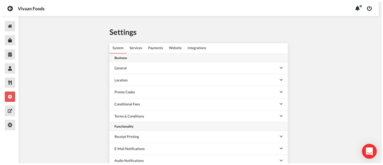383x165 pixels.
Task: Open the support lifebuoy sidebar icon
Action: point(10,125)
